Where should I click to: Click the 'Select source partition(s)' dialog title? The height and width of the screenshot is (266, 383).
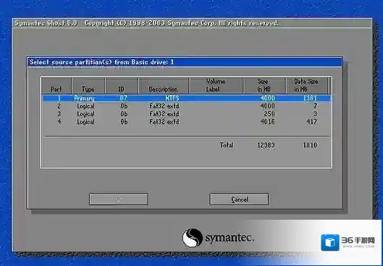point(102,62)
